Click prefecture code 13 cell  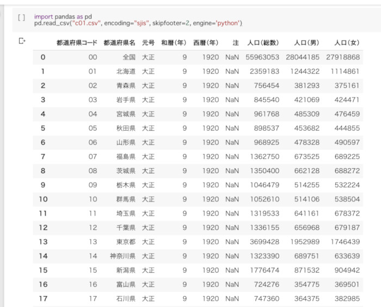(93, 242)
